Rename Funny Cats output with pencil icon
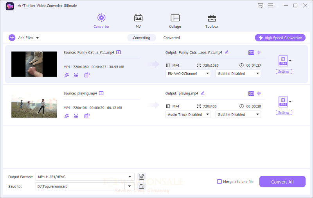Image resolution: width=313 pixels, height=198 pixels. point(227,52)
